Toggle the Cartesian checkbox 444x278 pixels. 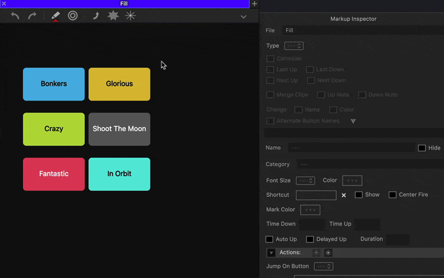pos(271,59)
